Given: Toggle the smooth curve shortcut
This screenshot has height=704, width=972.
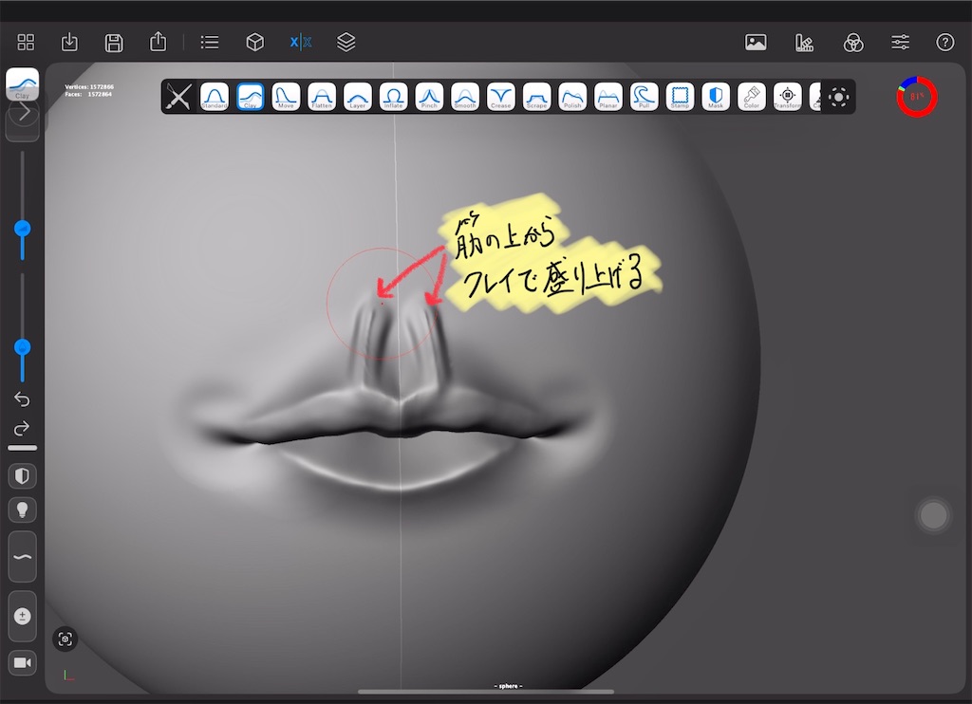Looking at the screenshot, I should coord(23,557).
